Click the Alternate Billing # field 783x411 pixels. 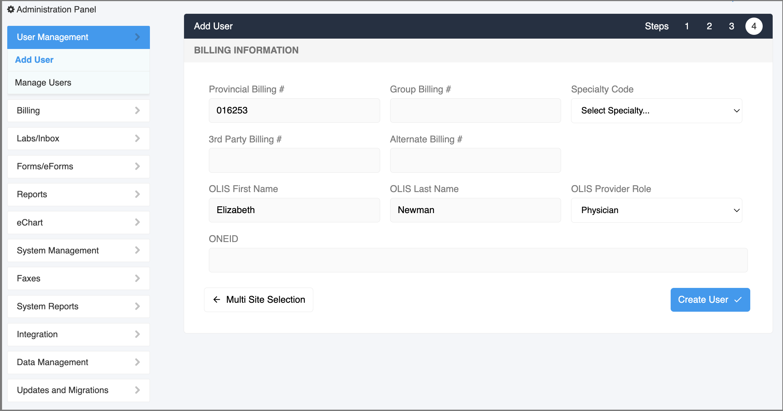point(475,160)
